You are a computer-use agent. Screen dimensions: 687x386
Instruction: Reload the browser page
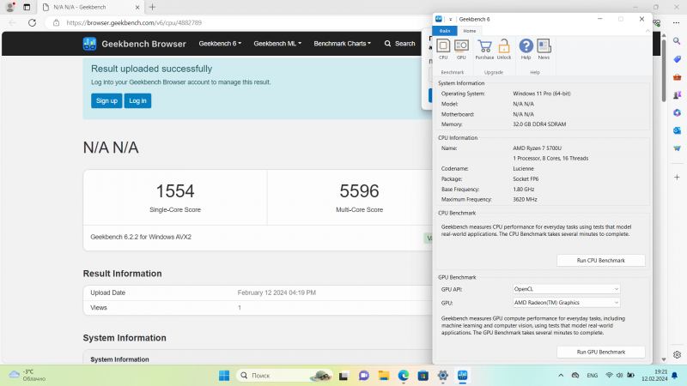(x=32, y=23)
